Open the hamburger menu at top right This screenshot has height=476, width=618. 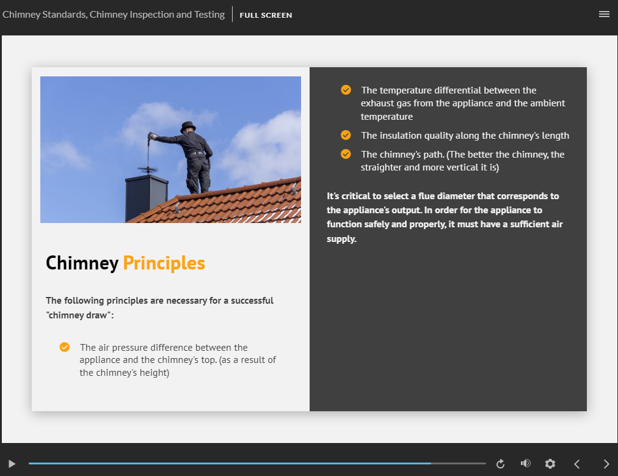[604, 15]
